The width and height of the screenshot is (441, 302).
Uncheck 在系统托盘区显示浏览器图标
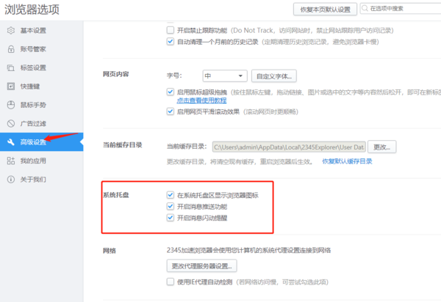click(x=171, y=196)
